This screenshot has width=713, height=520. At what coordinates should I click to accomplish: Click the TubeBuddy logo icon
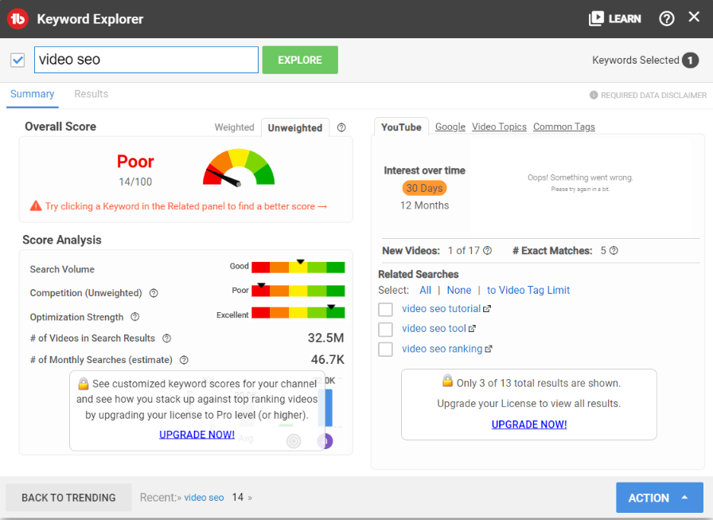pos(18,18)
